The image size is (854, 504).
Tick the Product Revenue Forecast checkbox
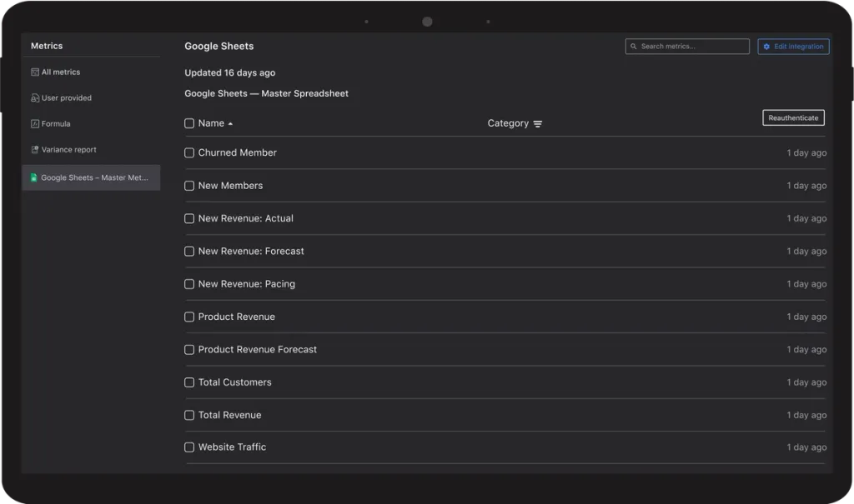click(x=189, y=349)
